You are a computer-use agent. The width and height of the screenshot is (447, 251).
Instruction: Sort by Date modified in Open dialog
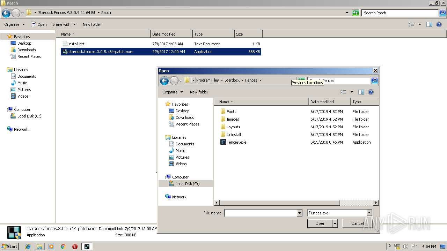(x=330, y=102)
